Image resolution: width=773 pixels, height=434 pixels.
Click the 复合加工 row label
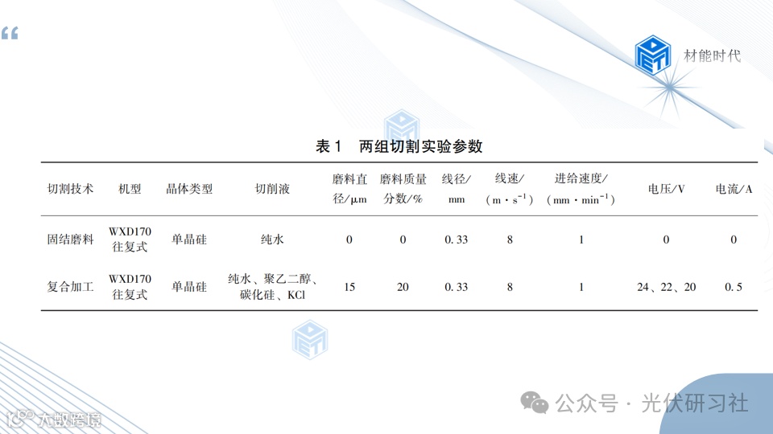(x=70, y=287)
